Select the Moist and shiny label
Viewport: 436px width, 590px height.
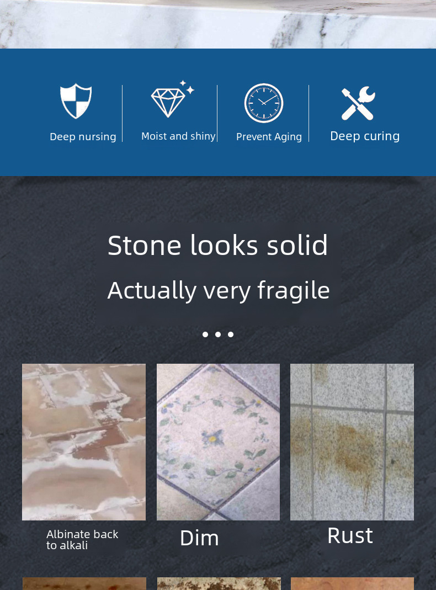(178, 136)
